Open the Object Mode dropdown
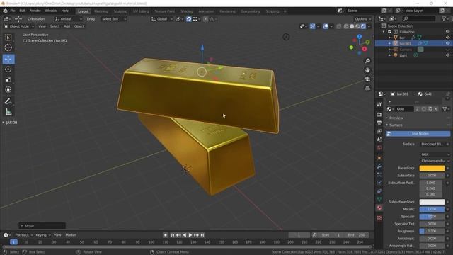 coord(19,26)
